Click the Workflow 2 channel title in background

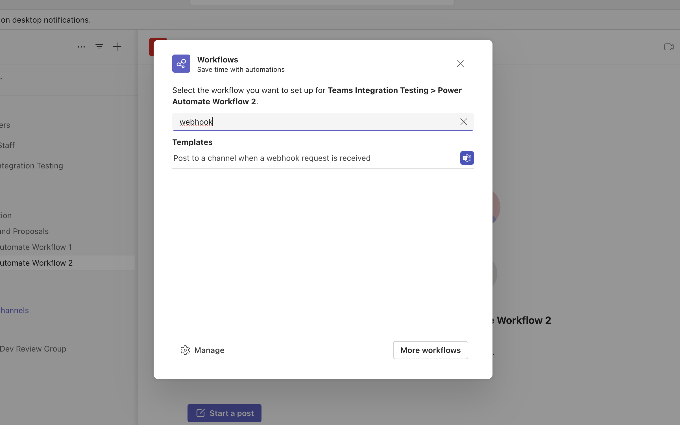pos(521,320)
